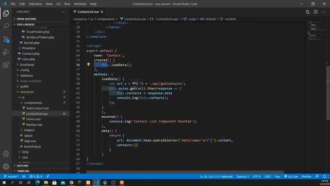Click the Open Changes editor icon
The width and height of the screenshot is (330, 186).
307,12
